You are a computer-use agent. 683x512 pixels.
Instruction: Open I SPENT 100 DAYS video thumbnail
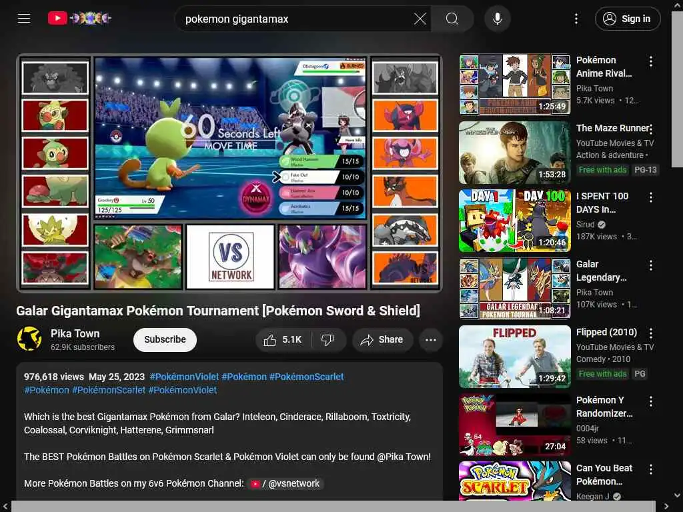click(x=514, y=221)
